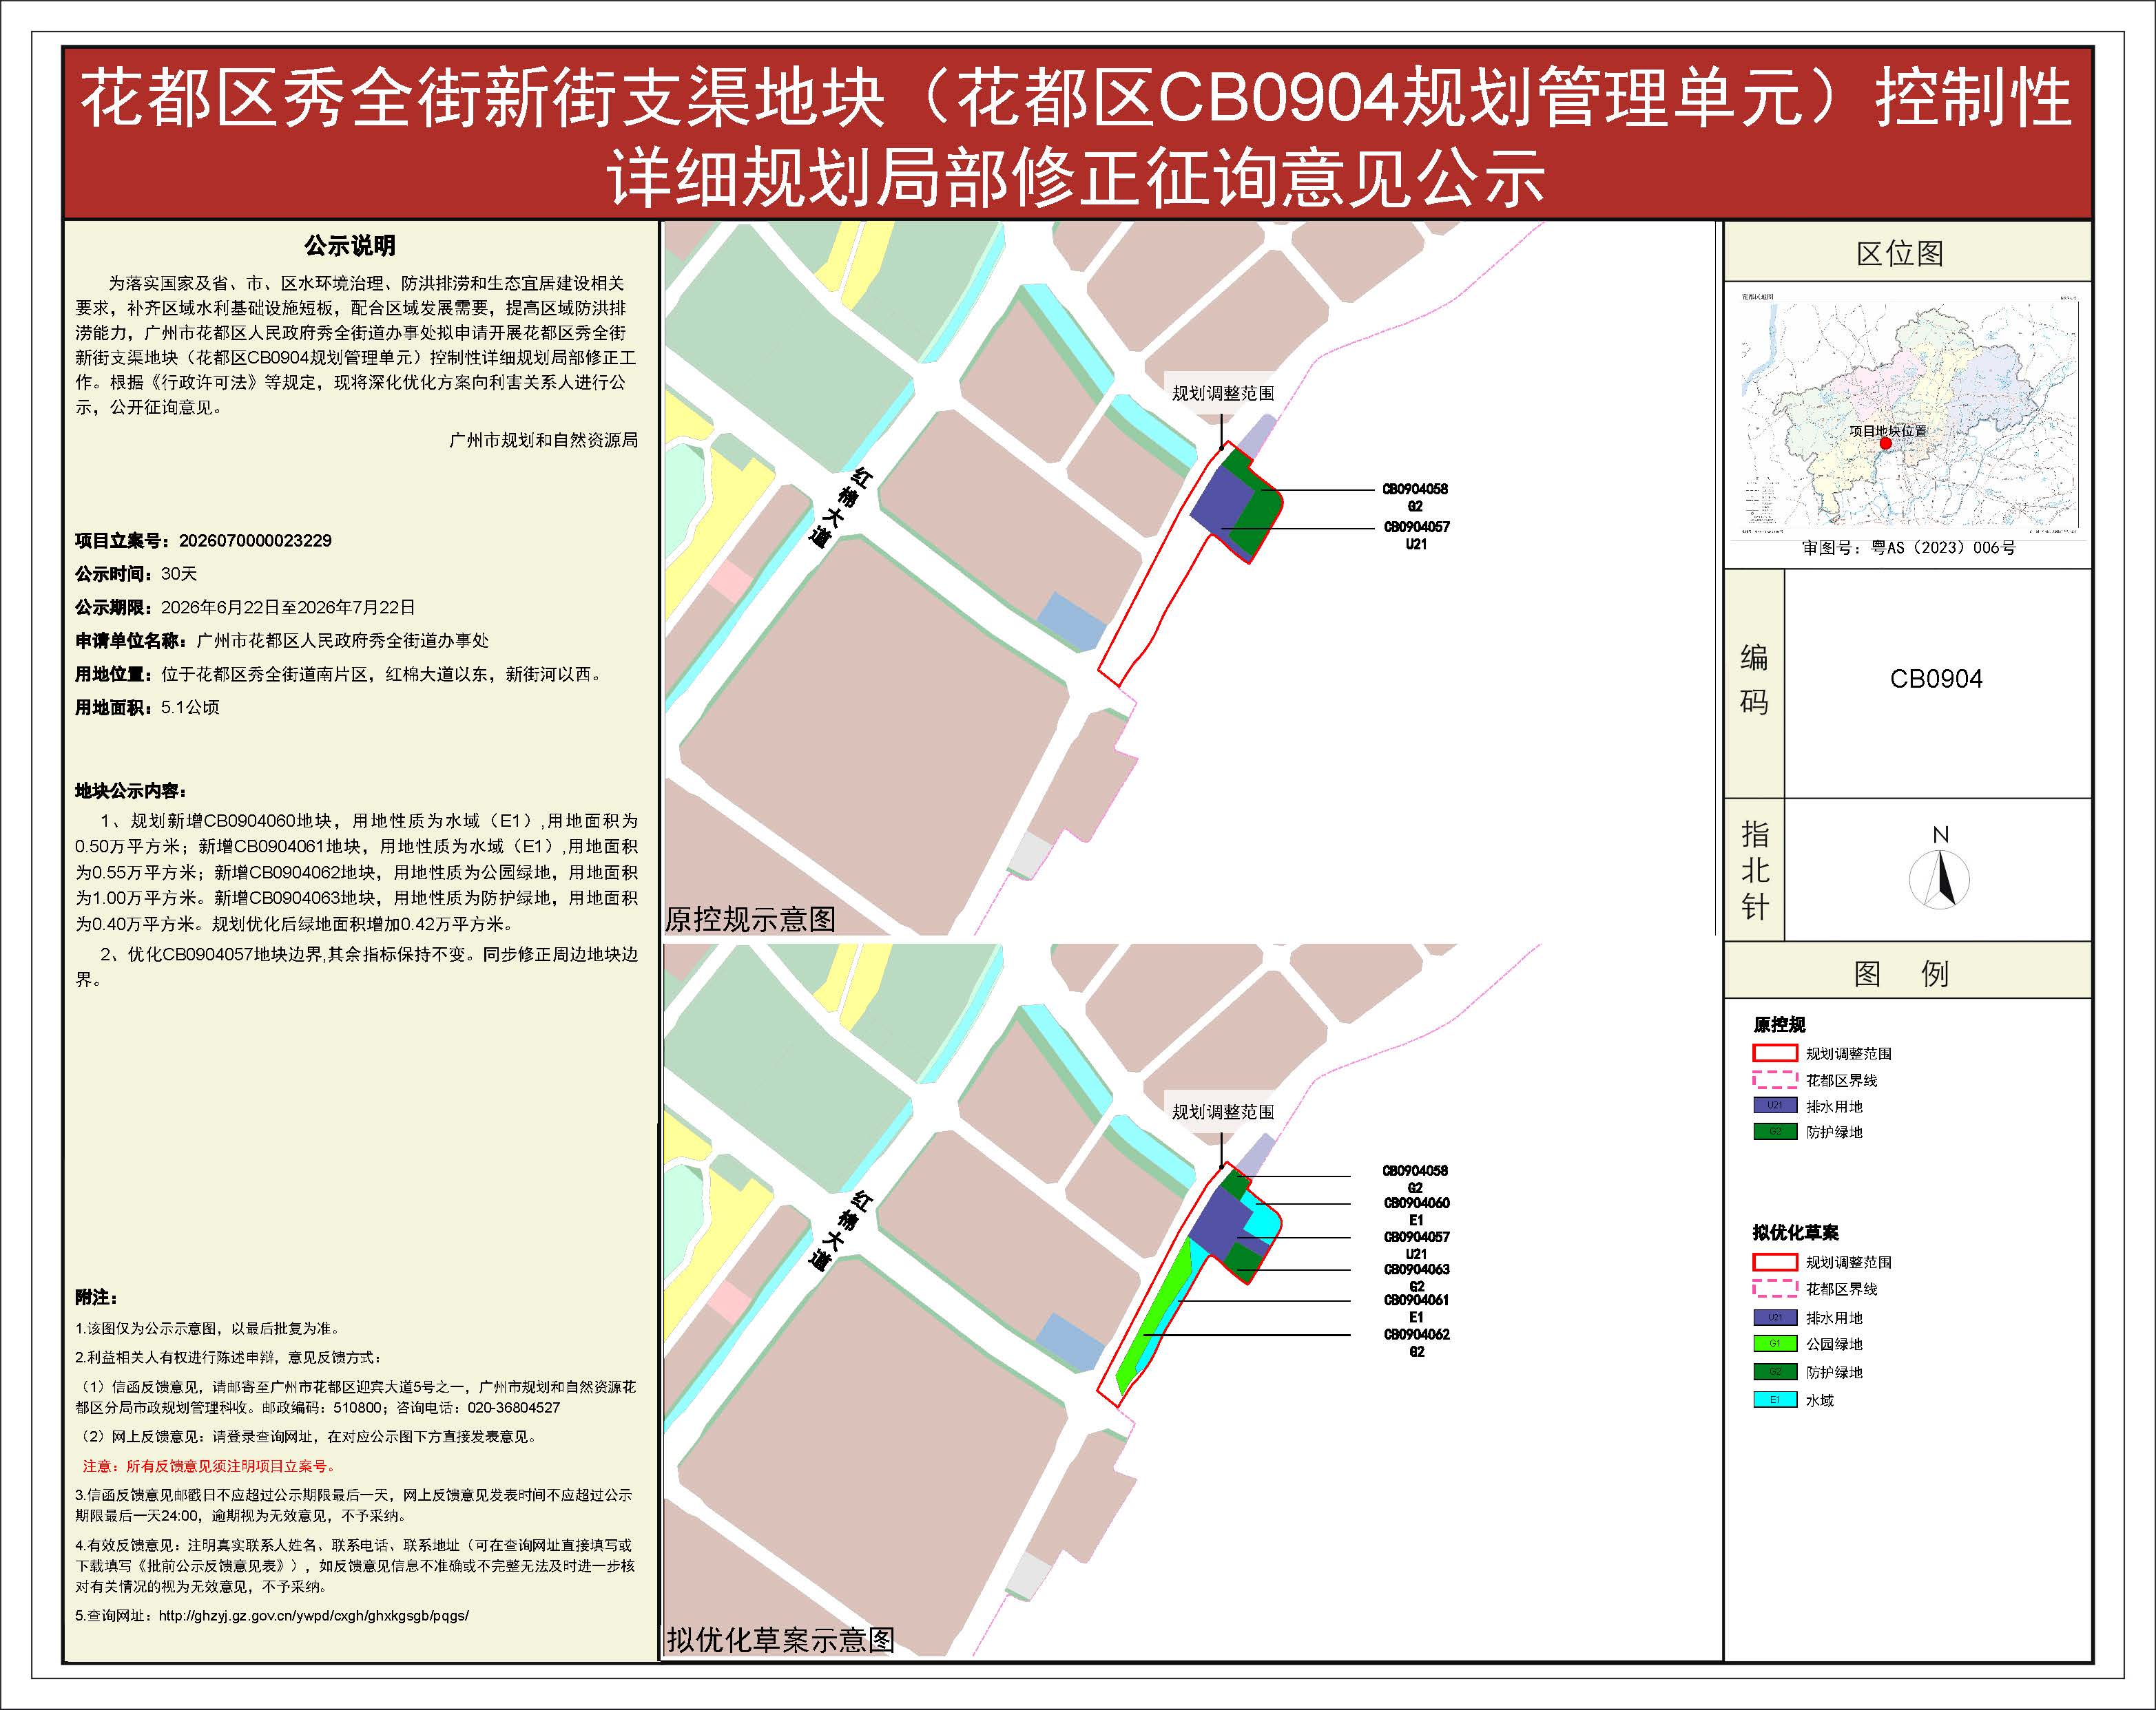
Task: Click 规划调整范围 callout in 拟优化草案 map
Action: (1223, 1111)
